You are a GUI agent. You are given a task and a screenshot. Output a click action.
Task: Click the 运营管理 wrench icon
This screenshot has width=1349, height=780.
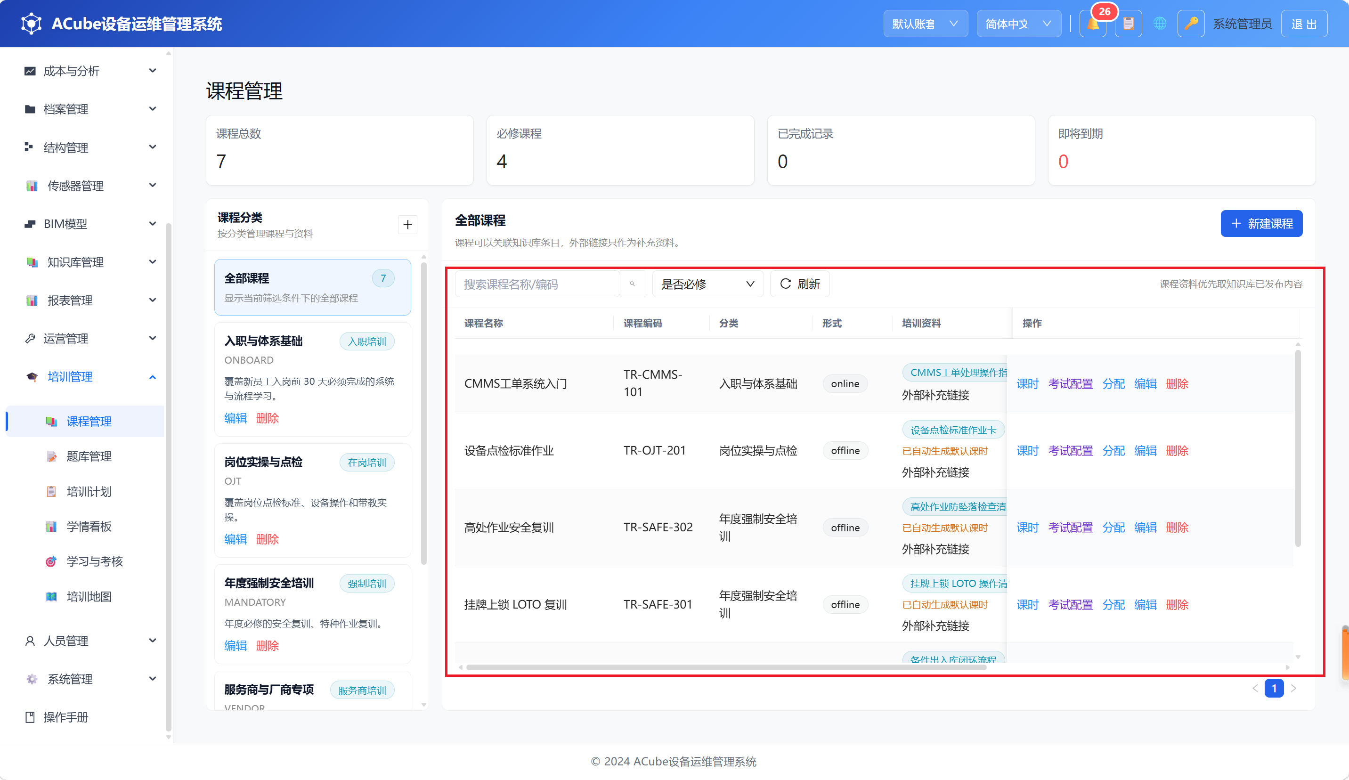coord(30,338)
